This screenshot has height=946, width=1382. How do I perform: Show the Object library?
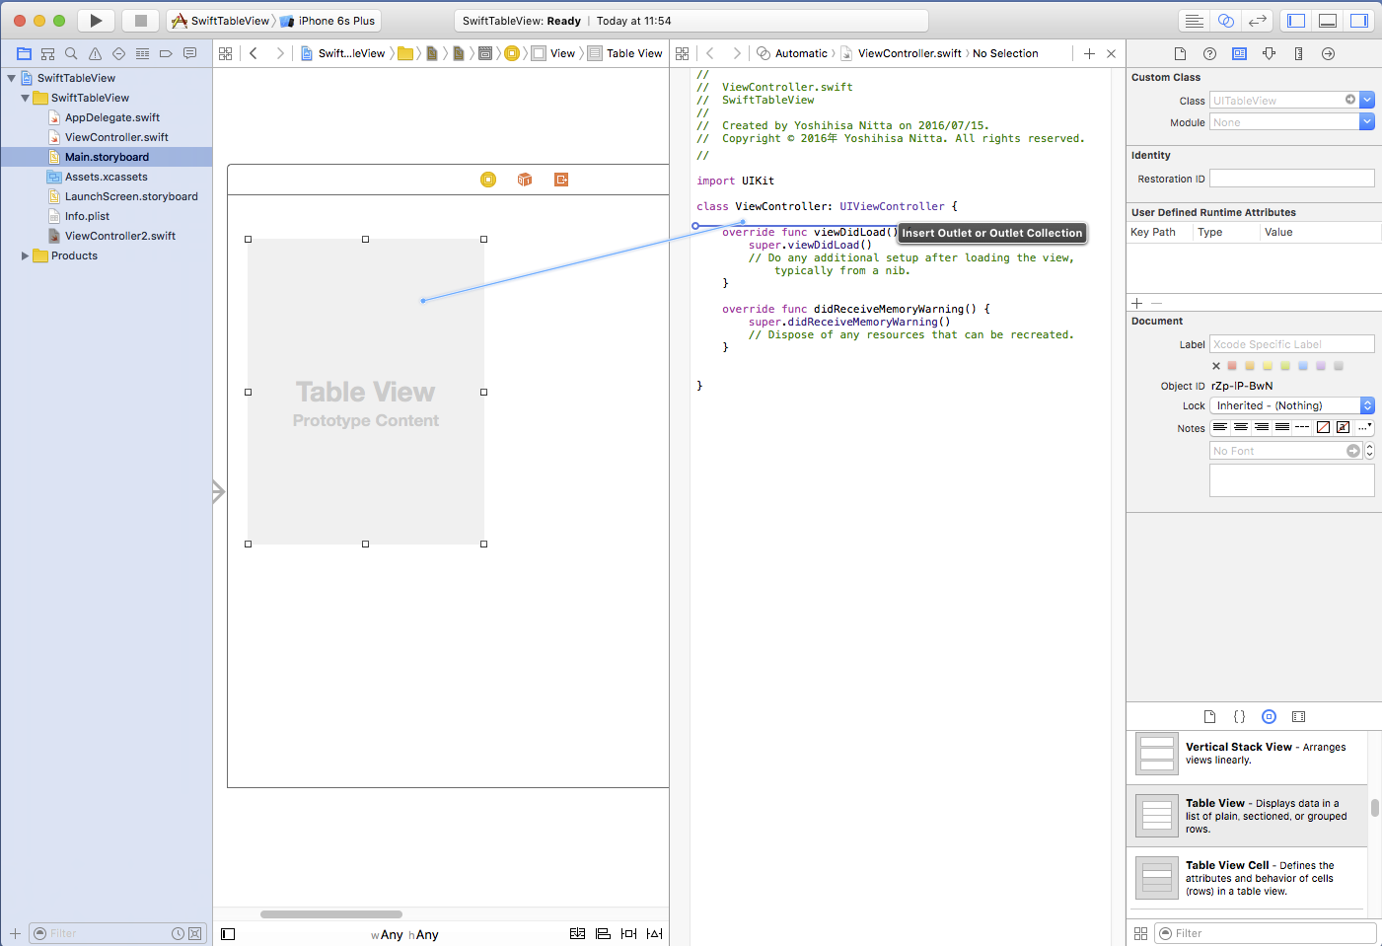pyautogui.click(x=1269, y=717)
